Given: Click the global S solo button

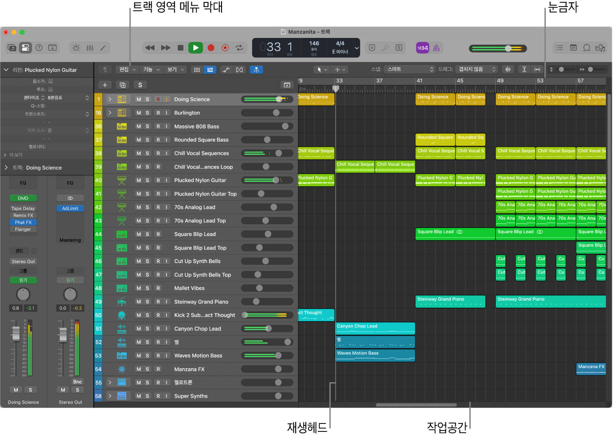Looking at the screenshot, I should [140, 85].
